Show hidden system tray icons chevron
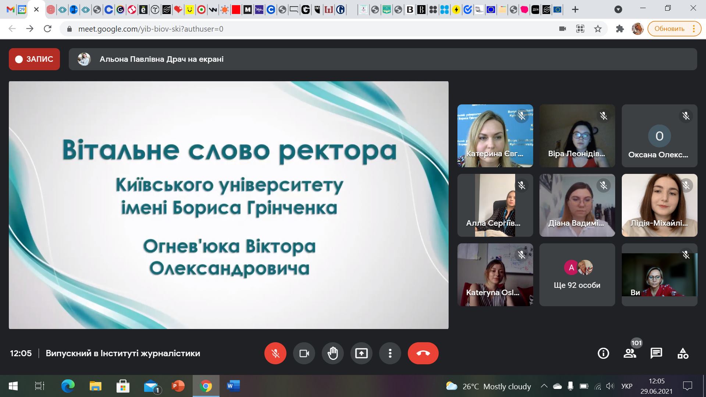Viewport: 706px width, 397px height. coord(544,386)
